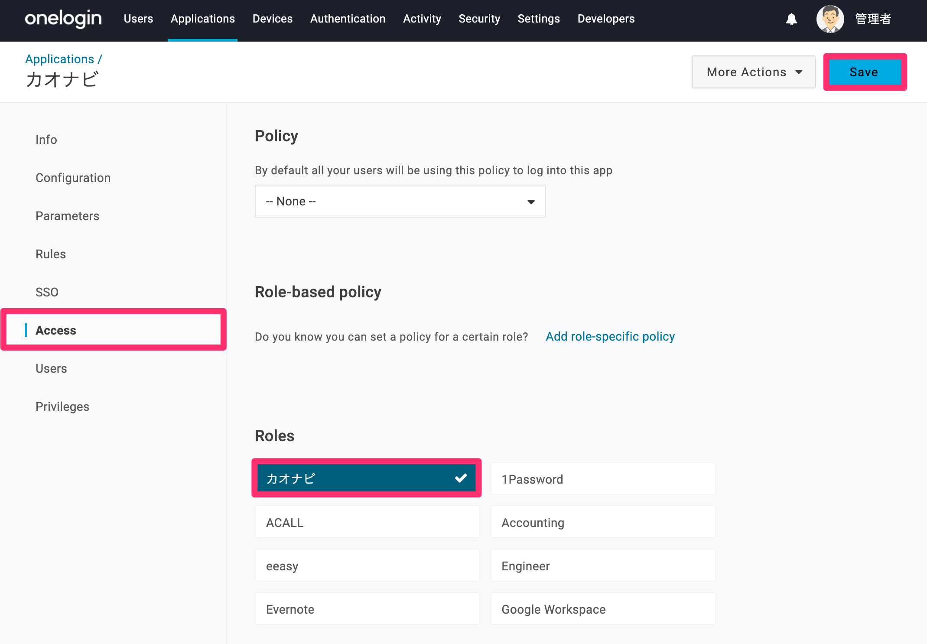Open the Policy dropdown showing None
This screenshot has width=927, height=644.
[x=400, y=201]
